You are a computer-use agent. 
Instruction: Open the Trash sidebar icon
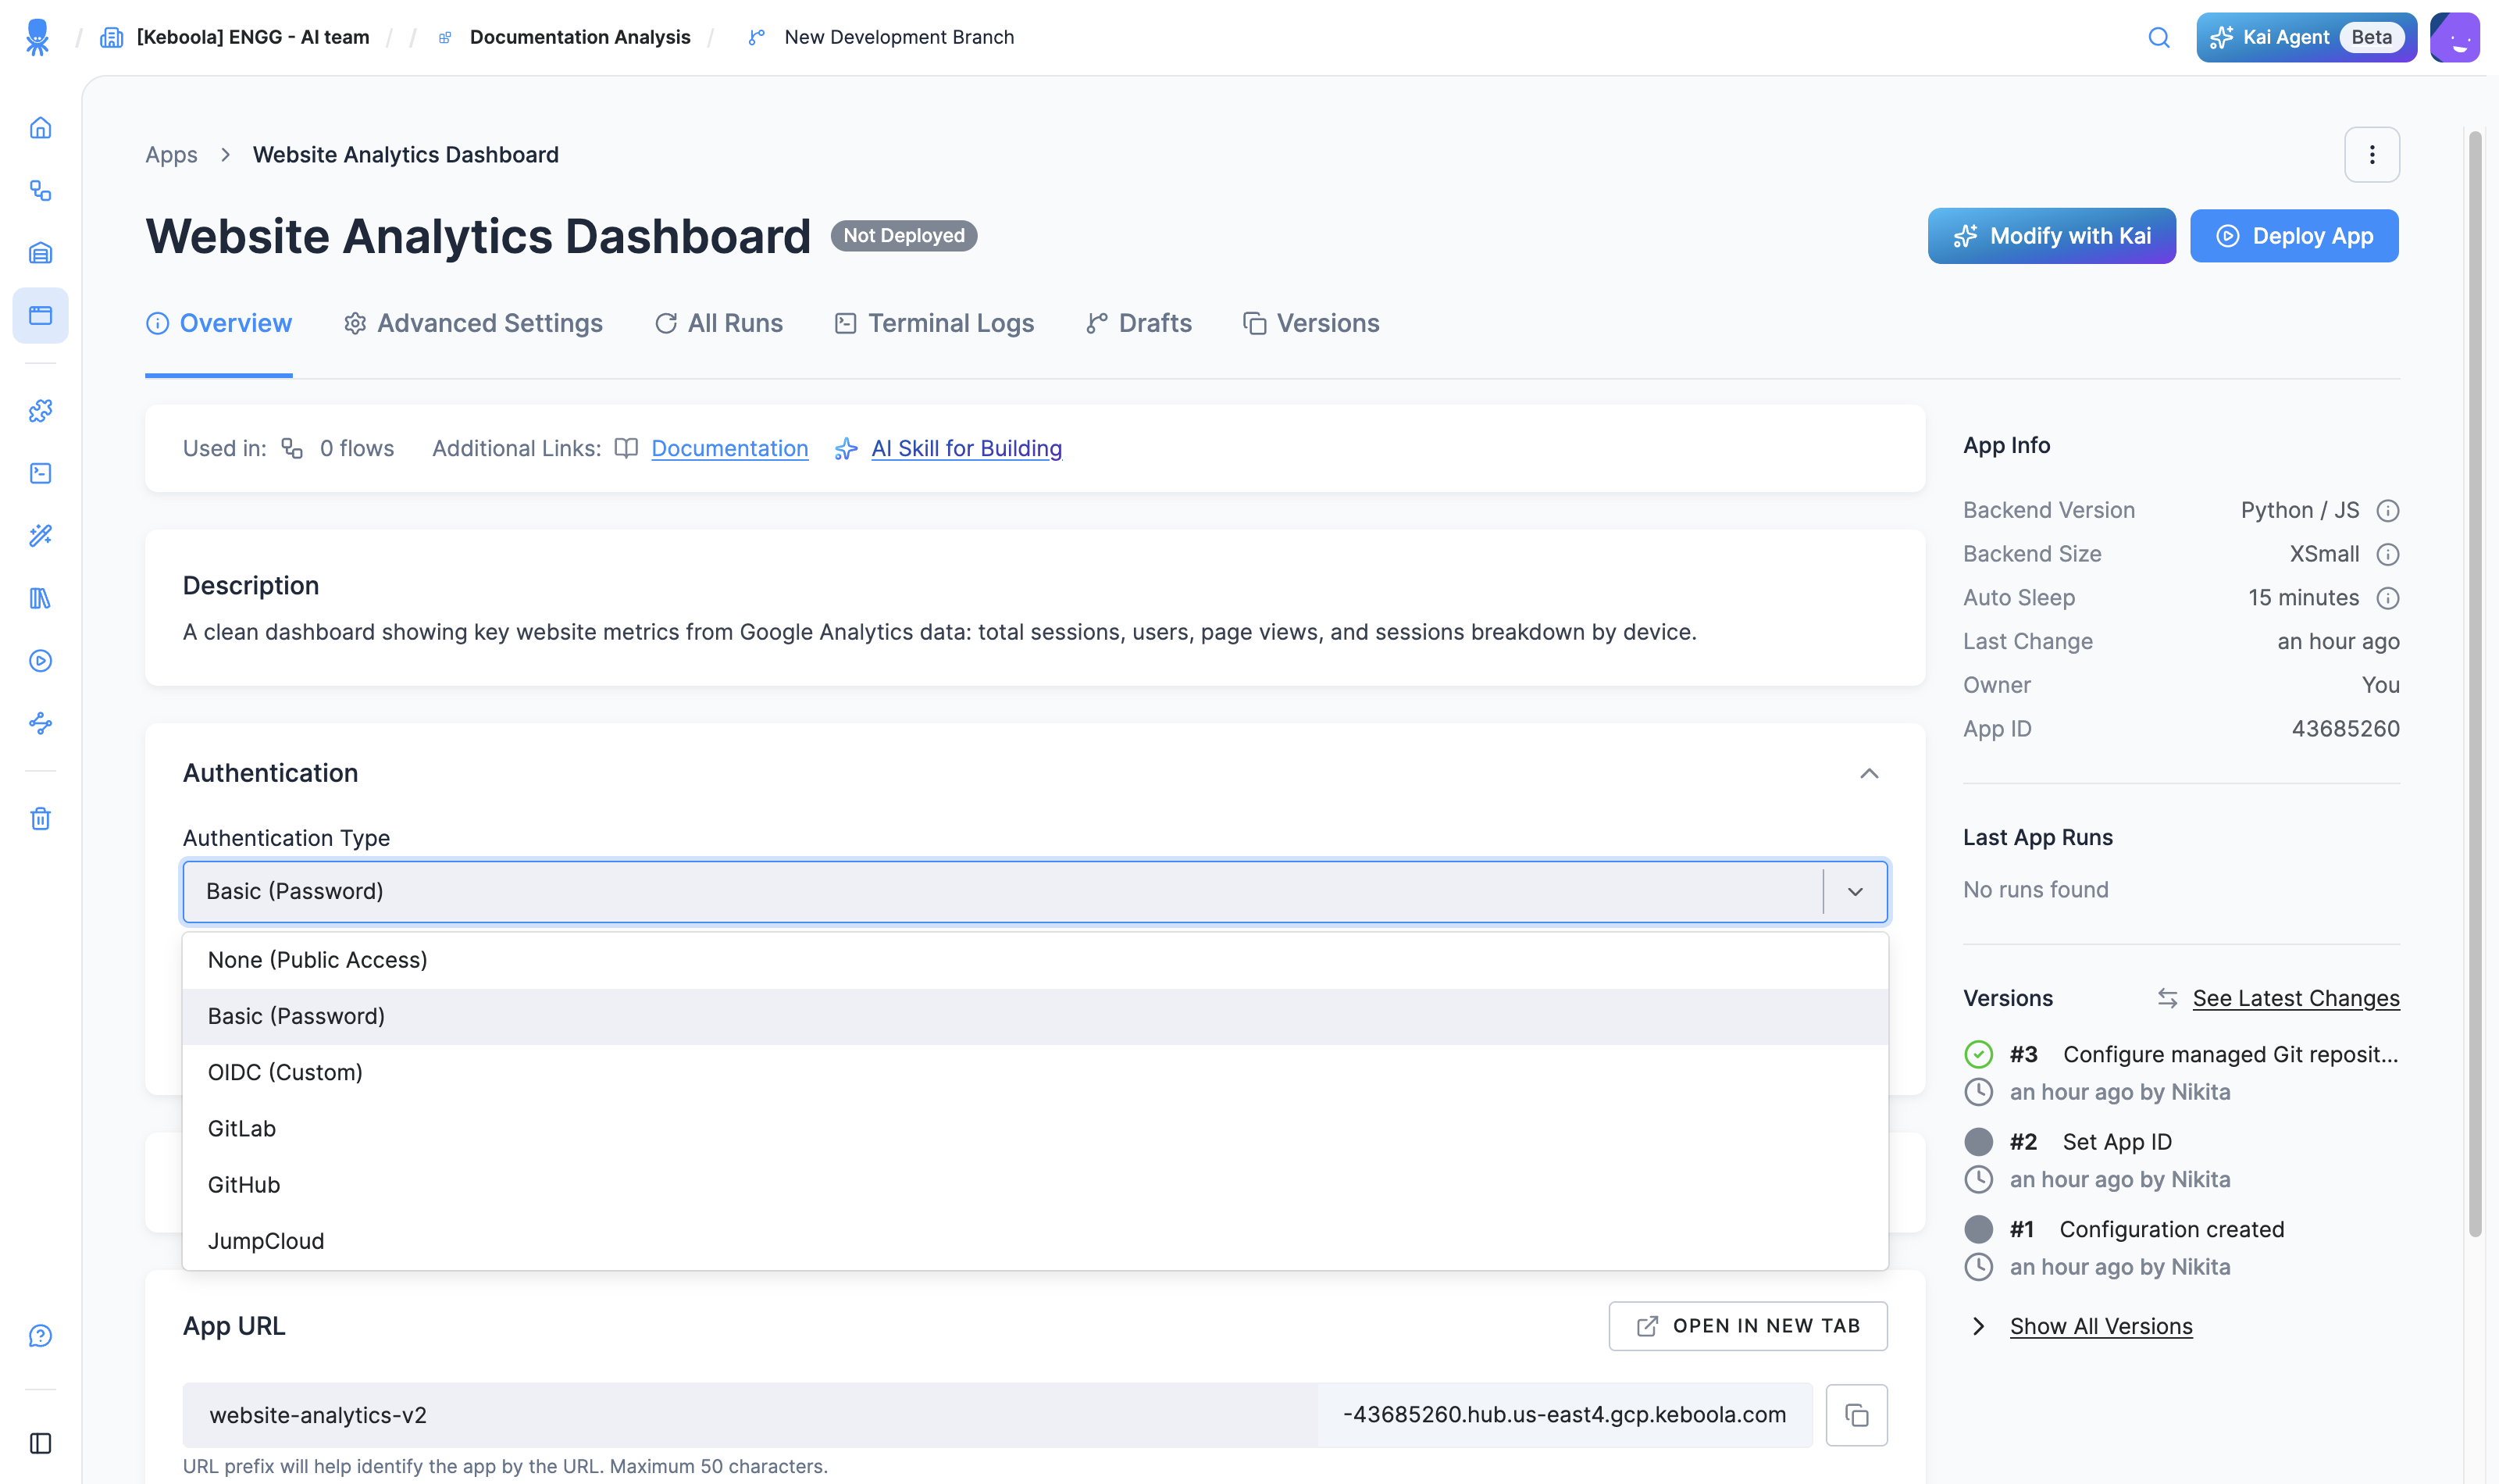[40, 819]
